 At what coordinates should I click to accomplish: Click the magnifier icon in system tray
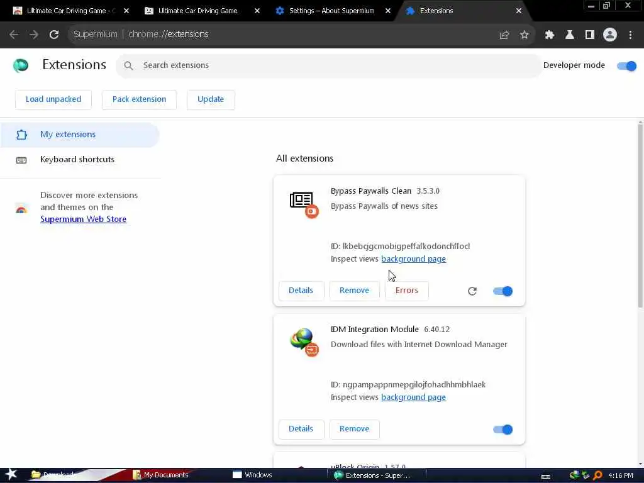[x=597, y=475]
